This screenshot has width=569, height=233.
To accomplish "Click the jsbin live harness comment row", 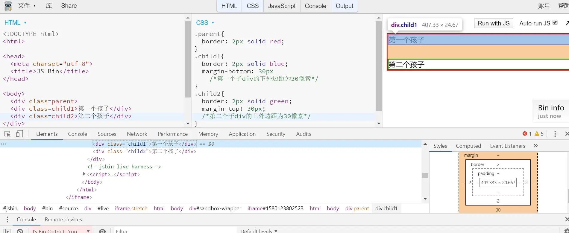I will [x=124, y=167].
